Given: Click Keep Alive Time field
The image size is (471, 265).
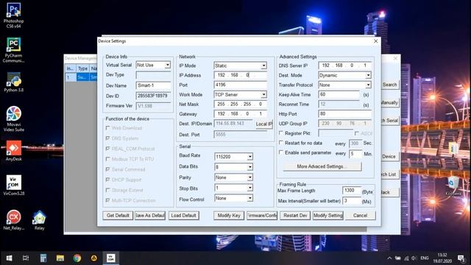Looking at the screenshot, I should point(339,95).
